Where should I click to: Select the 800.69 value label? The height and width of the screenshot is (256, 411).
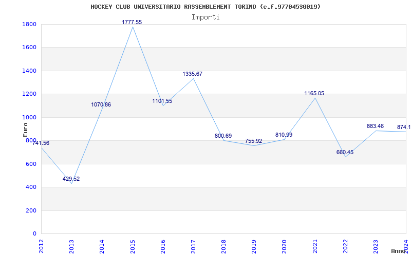[x=223, y=136]
